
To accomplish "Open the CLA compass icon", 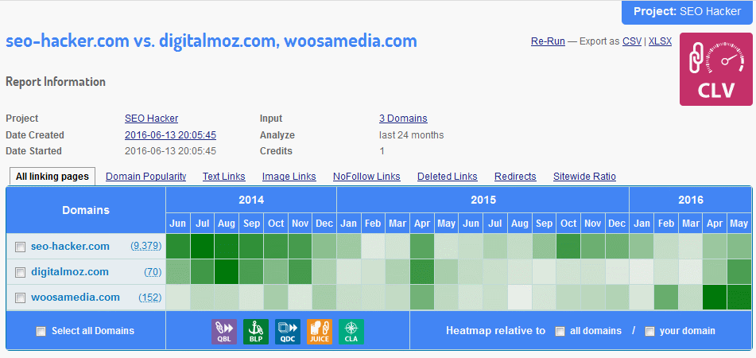I will tap(351, 331).
